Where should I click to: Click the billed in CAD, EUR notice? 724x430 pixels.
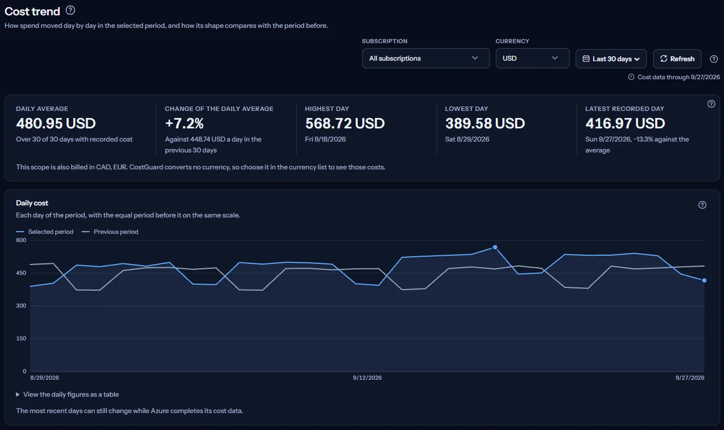pos(201,167)
